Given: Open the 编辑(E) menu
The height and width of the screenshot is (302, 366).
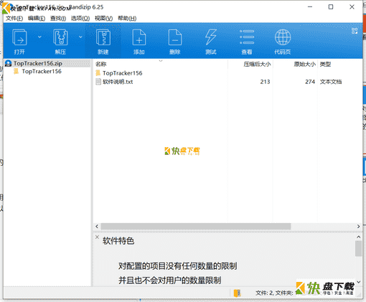Looking at the screenshot, I should 37,19.
